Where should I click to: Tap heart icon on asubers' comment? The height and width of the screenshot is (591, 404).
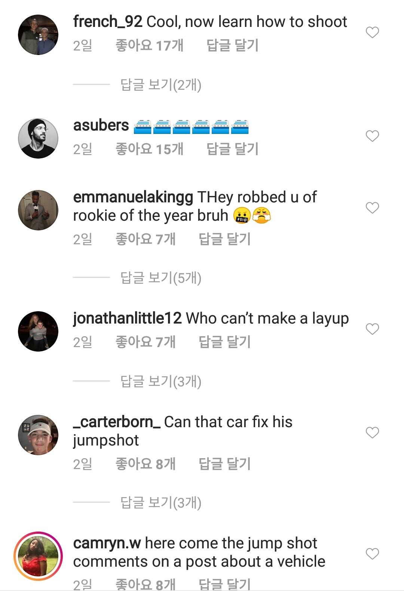[x=372, y=136]
